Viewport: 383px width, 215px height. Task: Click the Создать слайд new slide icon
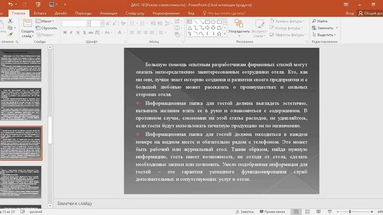(x=27, y=23)
